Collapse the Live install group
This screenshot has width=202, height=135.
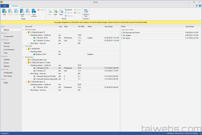pos(23,46)
